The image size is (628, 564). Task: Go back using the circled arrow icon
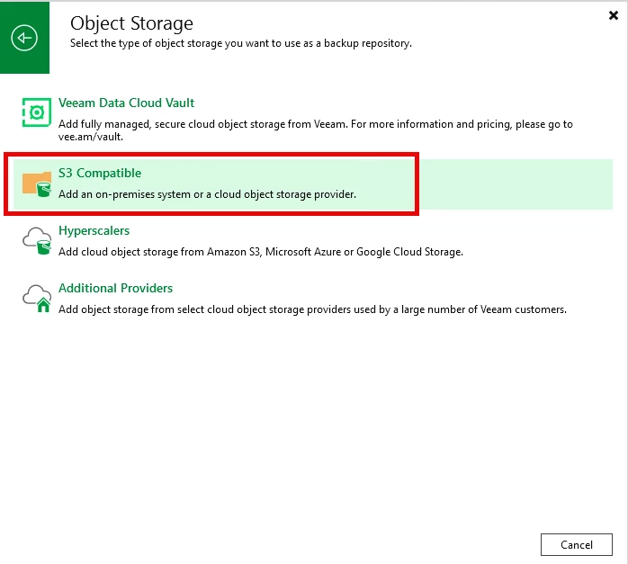pos(24,38)
